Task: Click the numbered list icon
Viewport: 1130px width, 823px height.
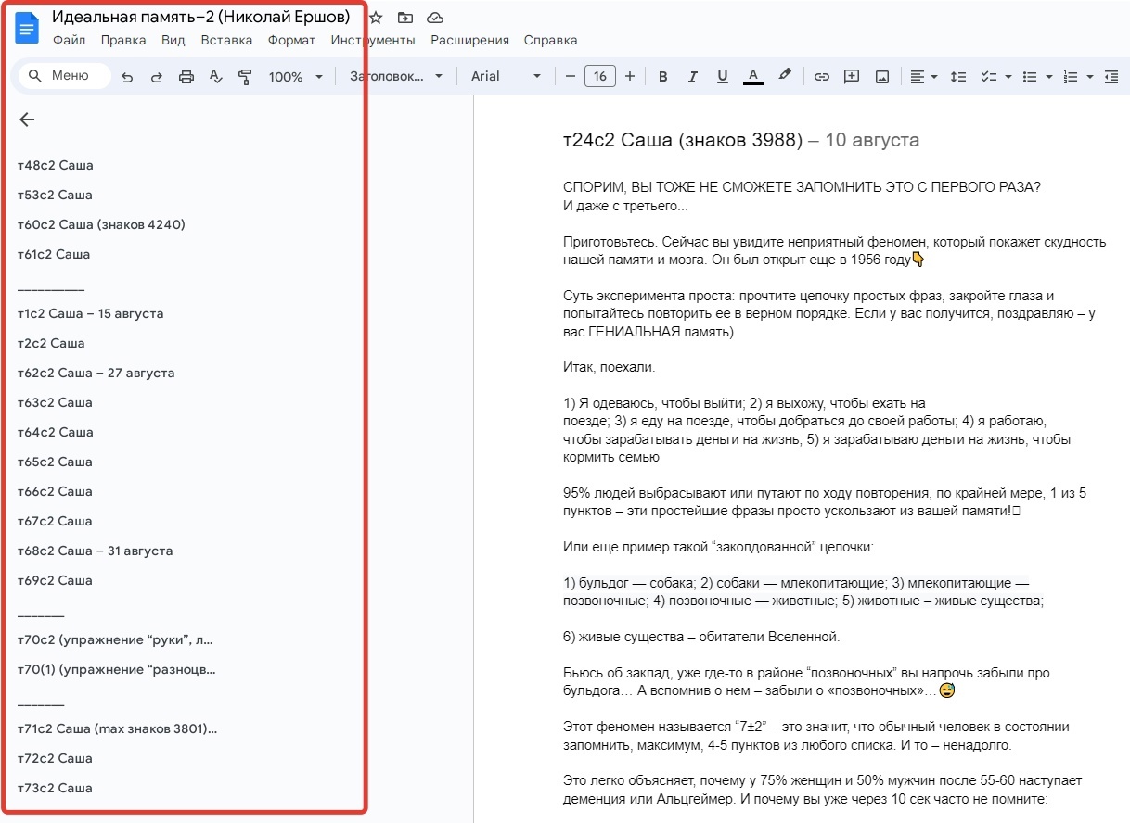Action: [1070, 77]
